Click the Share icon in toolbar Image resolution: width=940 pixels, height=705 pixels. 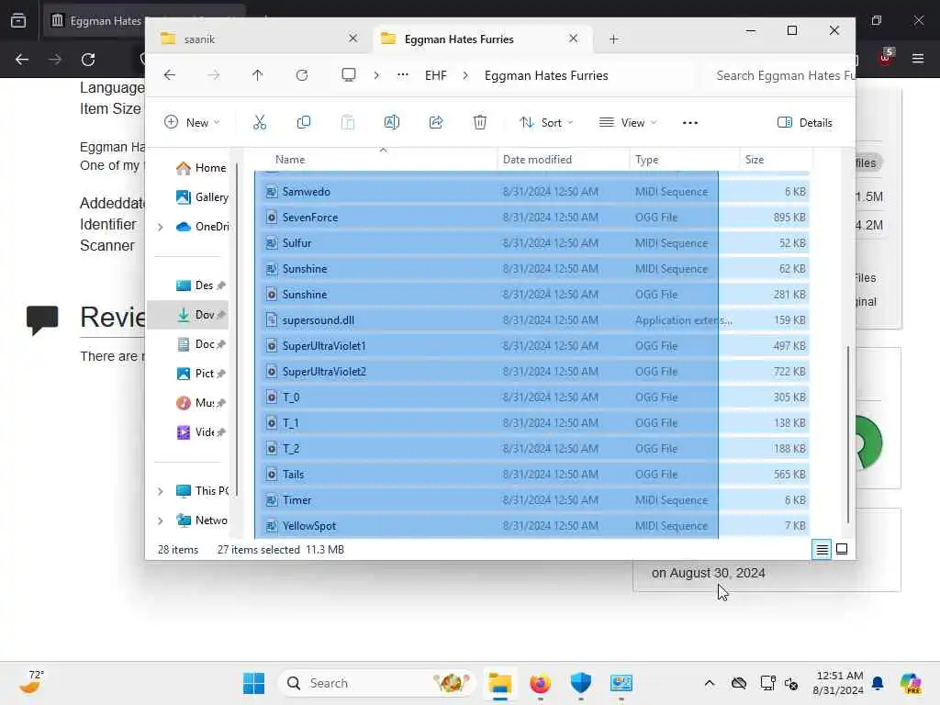click(x=436, y=123)
